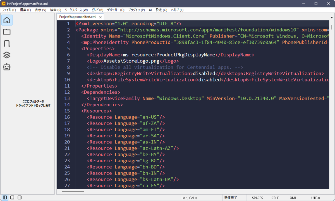Click the Resource Language="af-ZA" line
This screenshot has height=201, width=335.
(126, 123)
